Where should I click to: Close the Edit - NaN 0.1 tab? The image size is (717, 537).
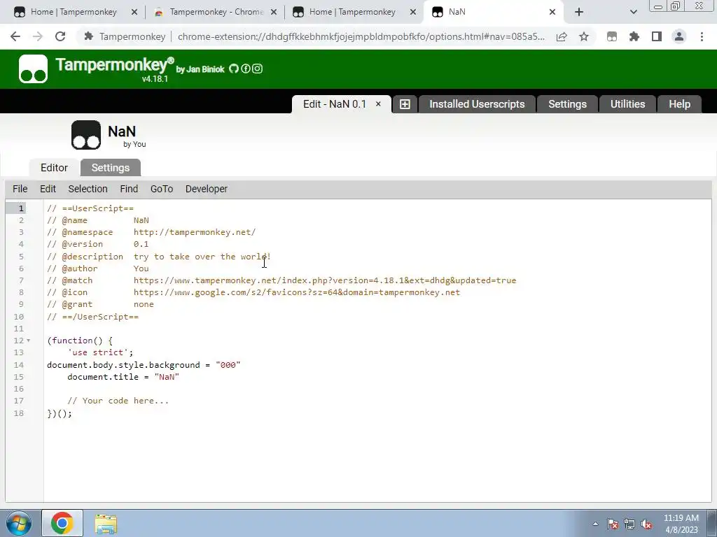coord(378,104)
